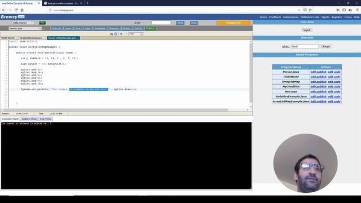Bookmark this page with the star icon
The image size is (361, 203).
[x=310, y=10]
